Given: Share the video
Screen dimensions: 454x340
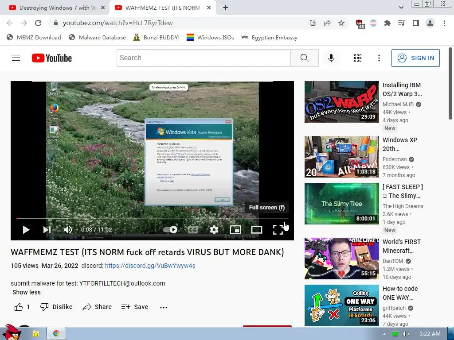Looking at the screenshot, I should pos(97,307).
